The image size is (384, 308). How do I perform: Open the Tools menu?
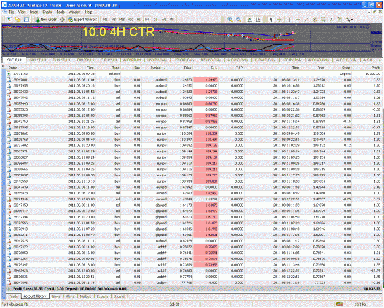pyautogui.click(x=60, y=12)
